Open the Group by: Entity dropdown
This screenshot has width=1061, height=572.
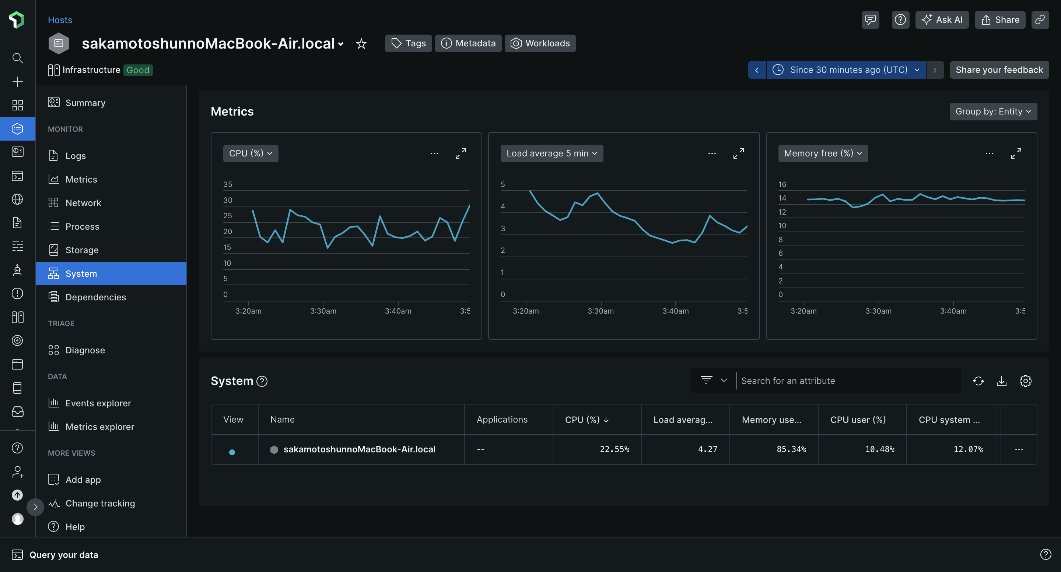(993, 112)
